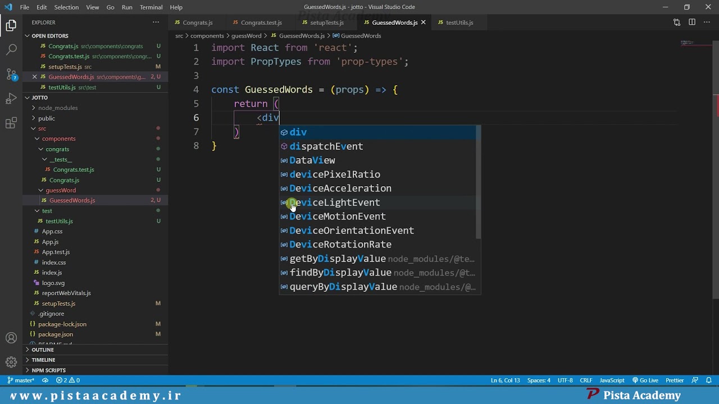Viewport: 719px width, 404px height.
Task: Open the Search view in activity bar
Action: (x=11, y=50)
